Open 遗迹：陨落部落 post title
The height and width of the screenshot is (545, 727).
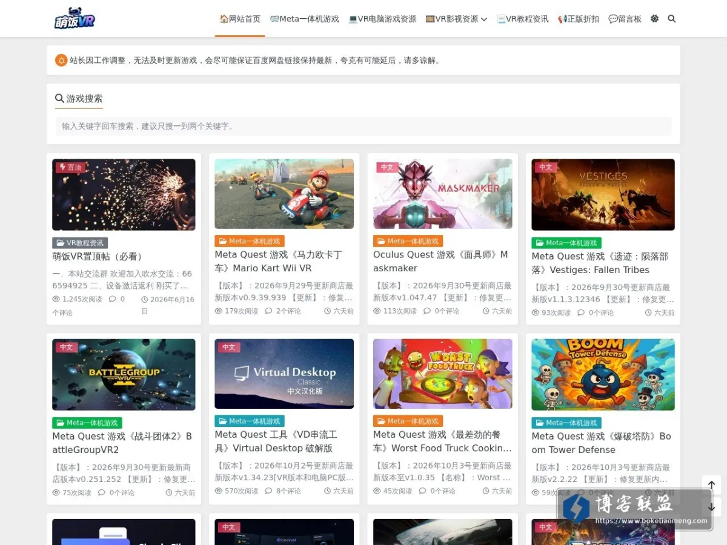600,263
